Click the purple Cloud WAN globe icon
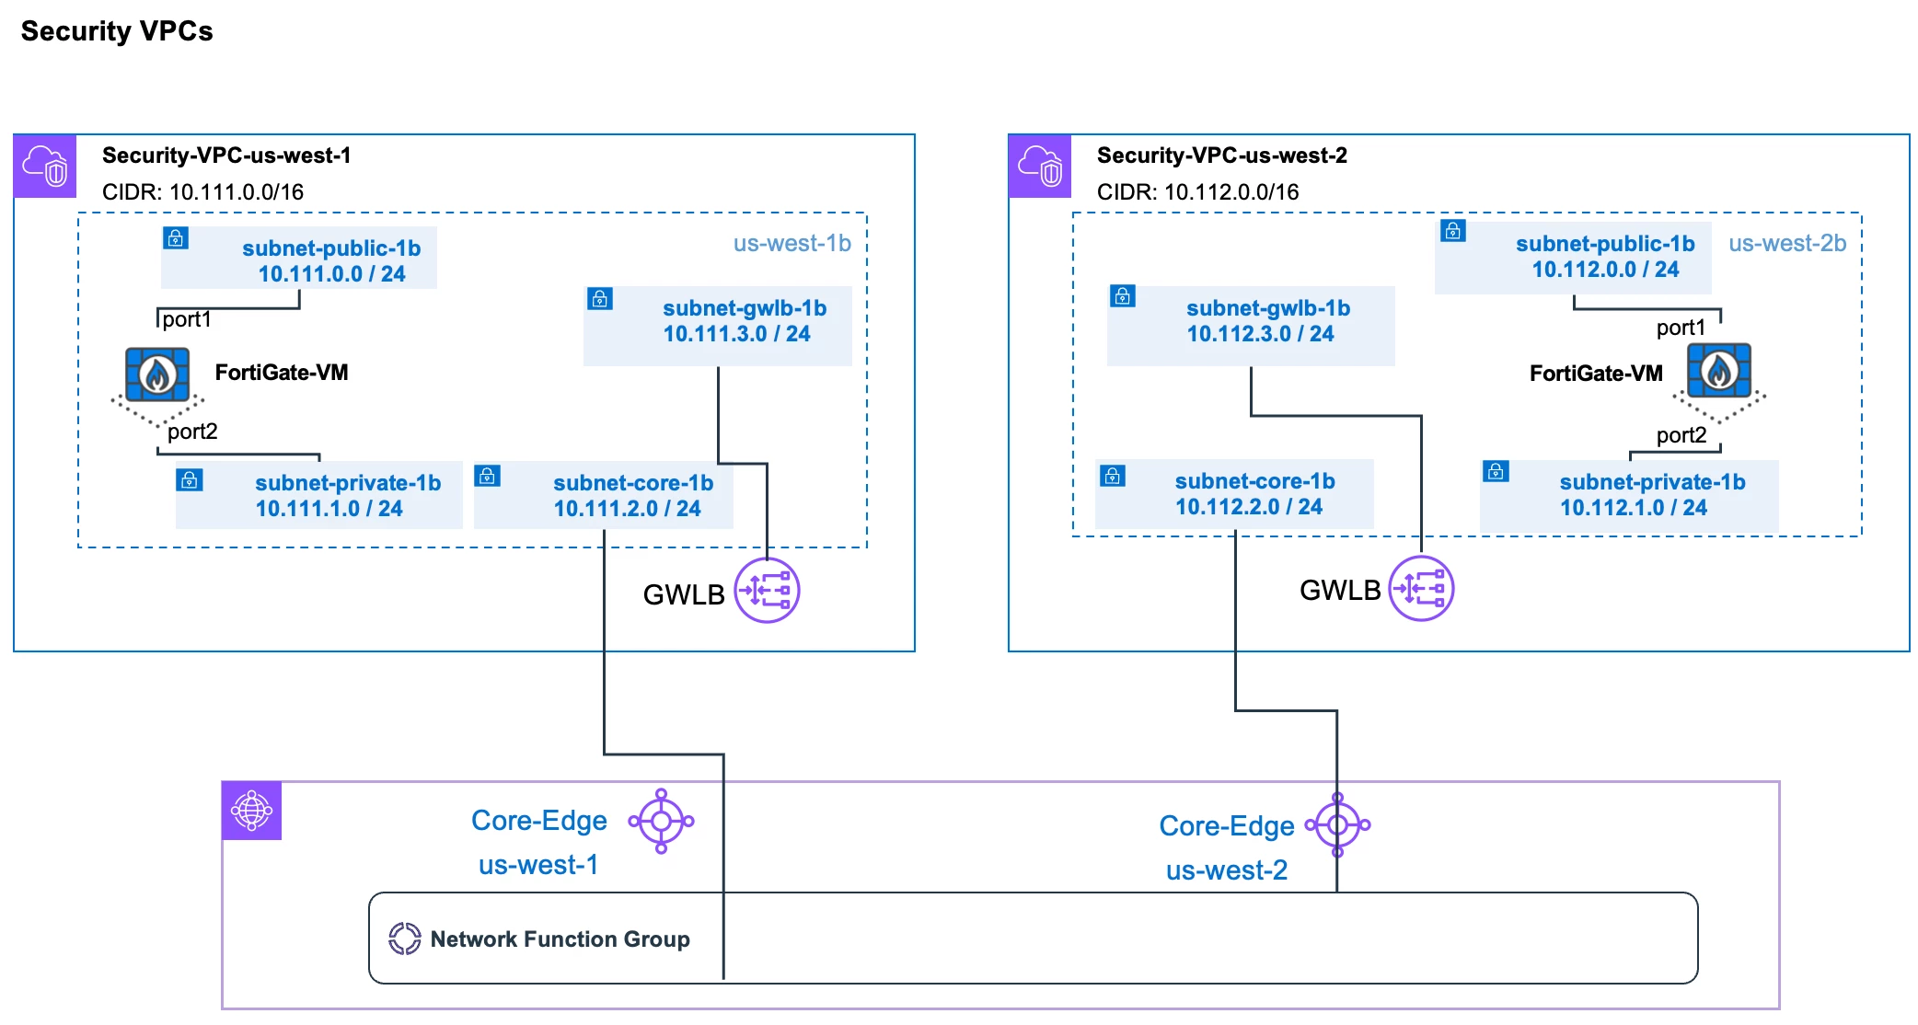The width and height of the screenshot is (1918, 1025). pos(251,811)
